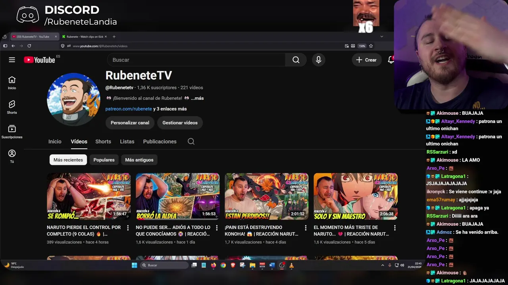Open the NARUTO PIERDE EL CONTROL video title
508x285 pixels.
coord(84,230)
